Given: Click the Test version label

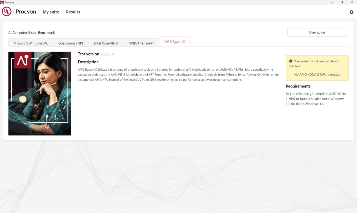Looking at the screenshot, I should click(88, 54).
